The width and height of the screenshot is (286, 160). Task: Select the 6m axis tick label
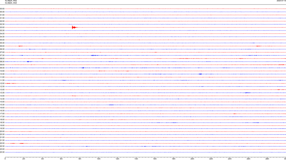click(x=61, y=159)
